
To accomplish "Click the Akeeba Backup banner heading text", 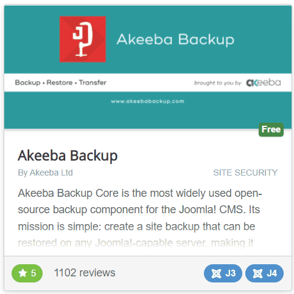I will click(175, 39).
